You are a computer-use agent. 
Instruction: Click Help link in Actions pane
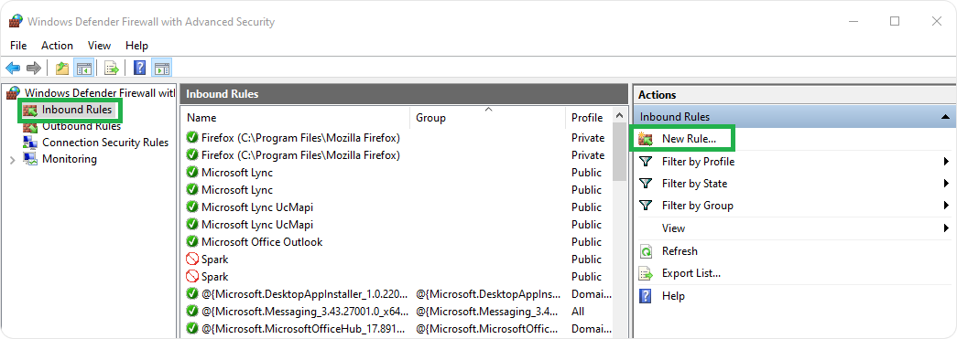click(x=673, y=296)
